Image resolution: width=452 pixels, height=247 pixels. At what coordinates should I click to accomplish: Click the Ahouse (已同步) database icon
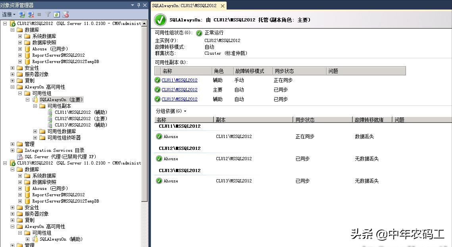[27, 49]
